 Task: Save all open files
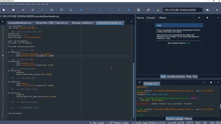[32, 10]
